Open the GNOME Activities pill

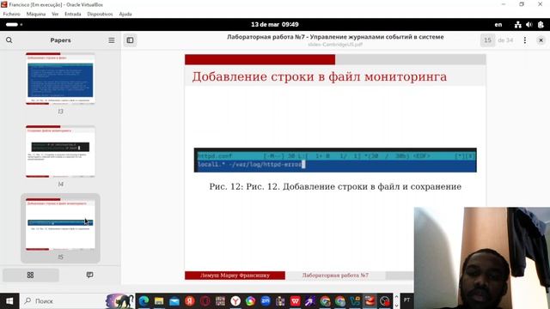[x=14, y=25]
